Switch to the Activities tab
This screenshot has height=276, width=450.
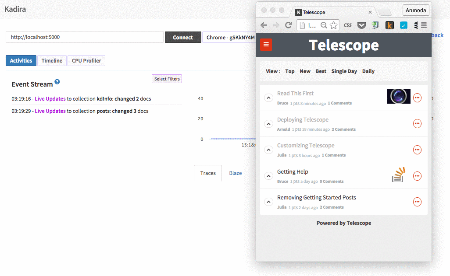tap(21, 61)
